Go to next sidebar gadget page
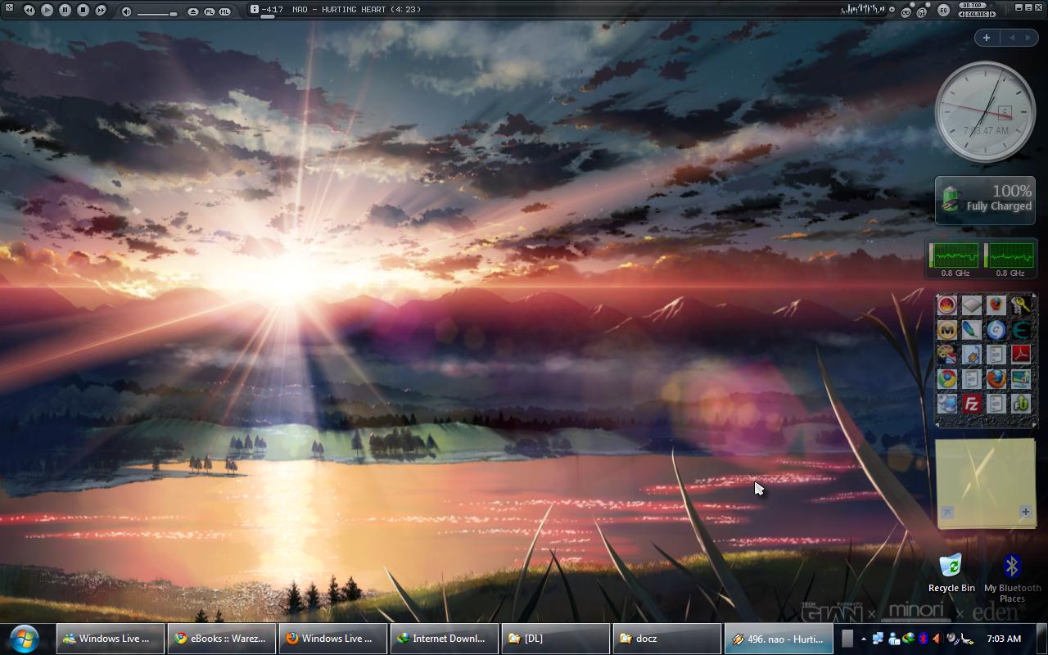Screen dimensions: 1048x655 tap(1028, 38)
